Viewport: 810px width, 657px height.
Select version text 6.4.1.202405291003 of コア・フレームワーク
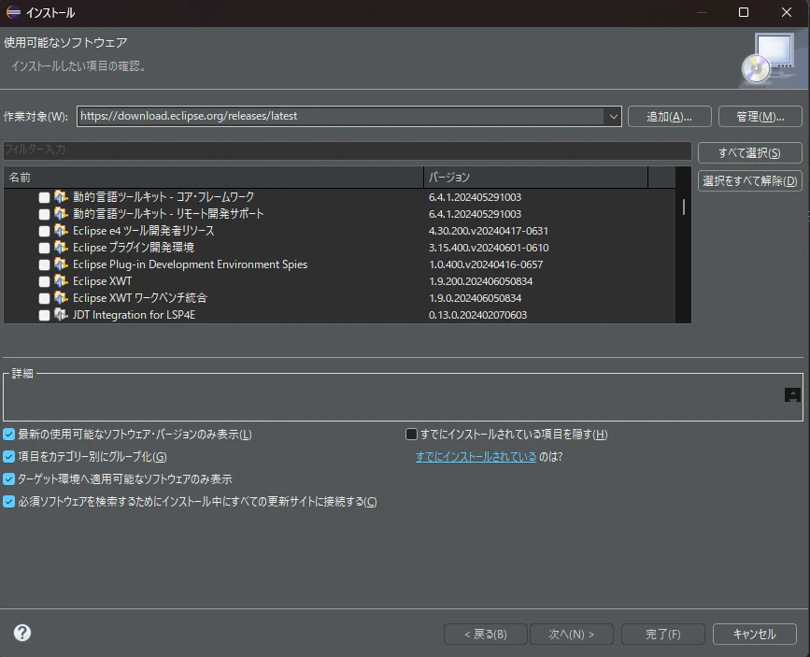pos(475,197)
